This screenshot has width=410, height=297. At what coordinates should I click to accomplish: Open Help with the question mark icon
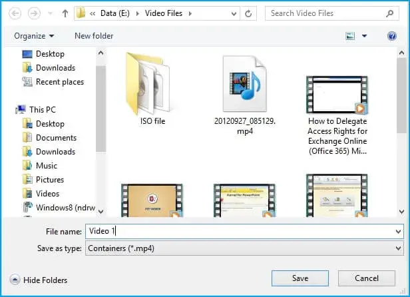point(391,36)
